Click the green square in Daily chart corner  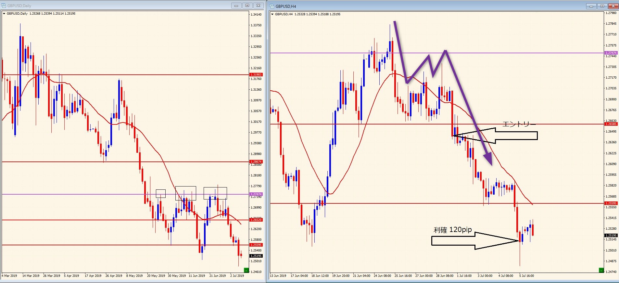(x=246, y=270)
